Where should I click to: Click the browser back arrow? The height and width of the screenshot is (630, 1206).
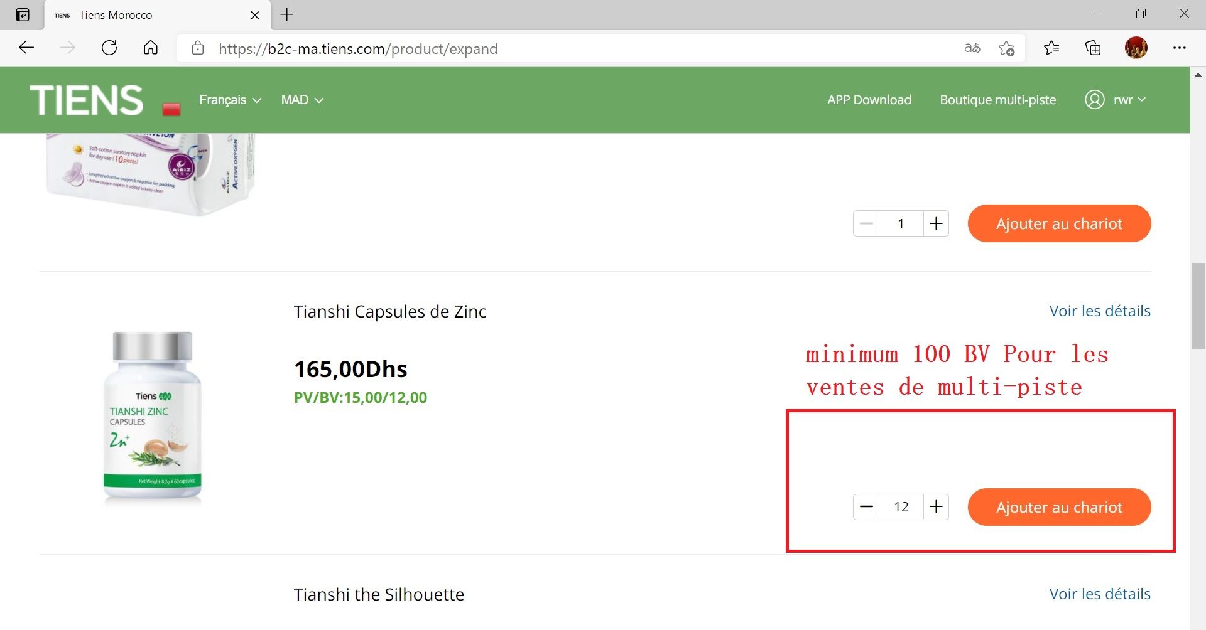pos(26,48)
